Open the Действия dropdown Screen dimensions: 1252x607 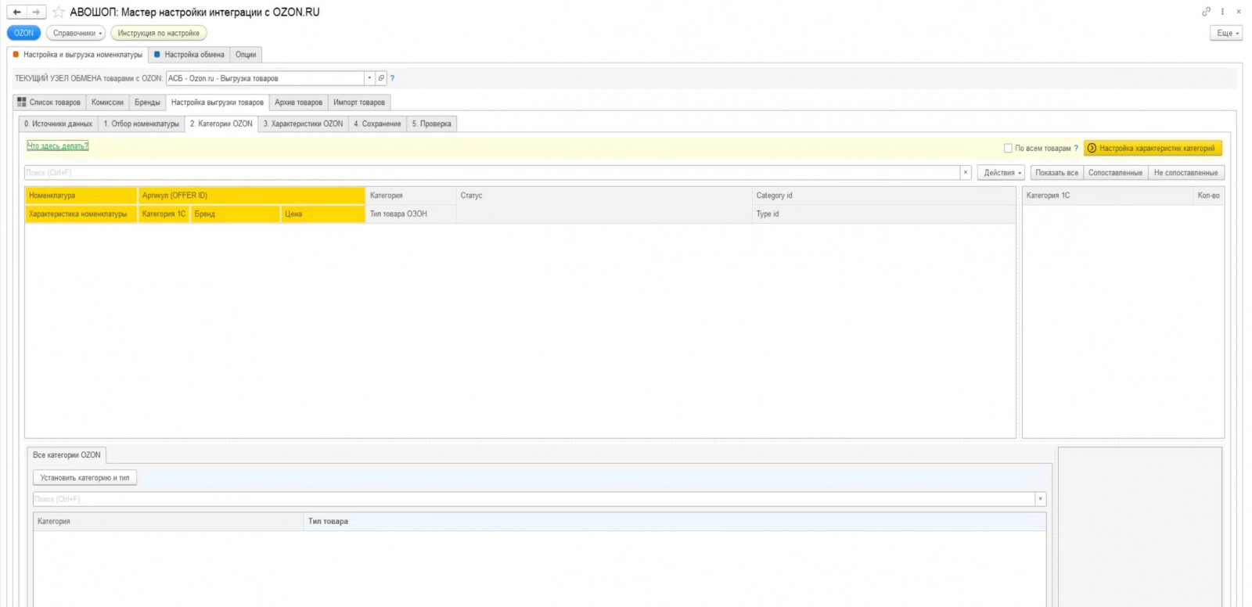pos(1001,172)
